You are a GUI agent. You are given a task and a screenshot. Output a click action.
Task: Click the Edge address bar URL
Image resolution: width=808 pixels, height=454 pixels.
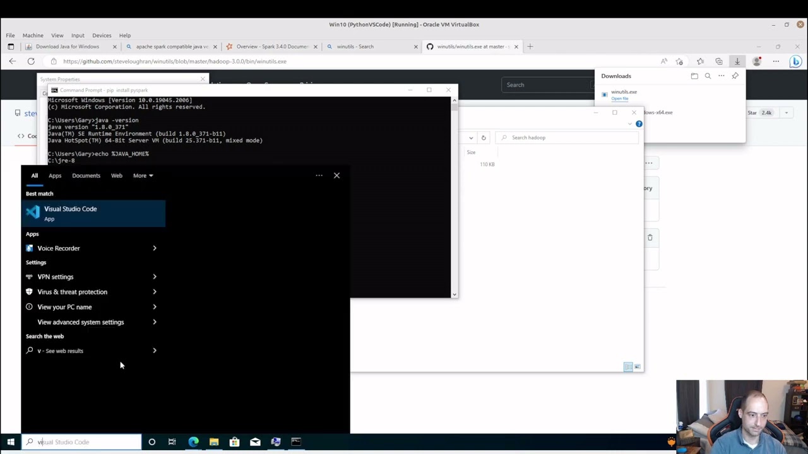(175, 61)
